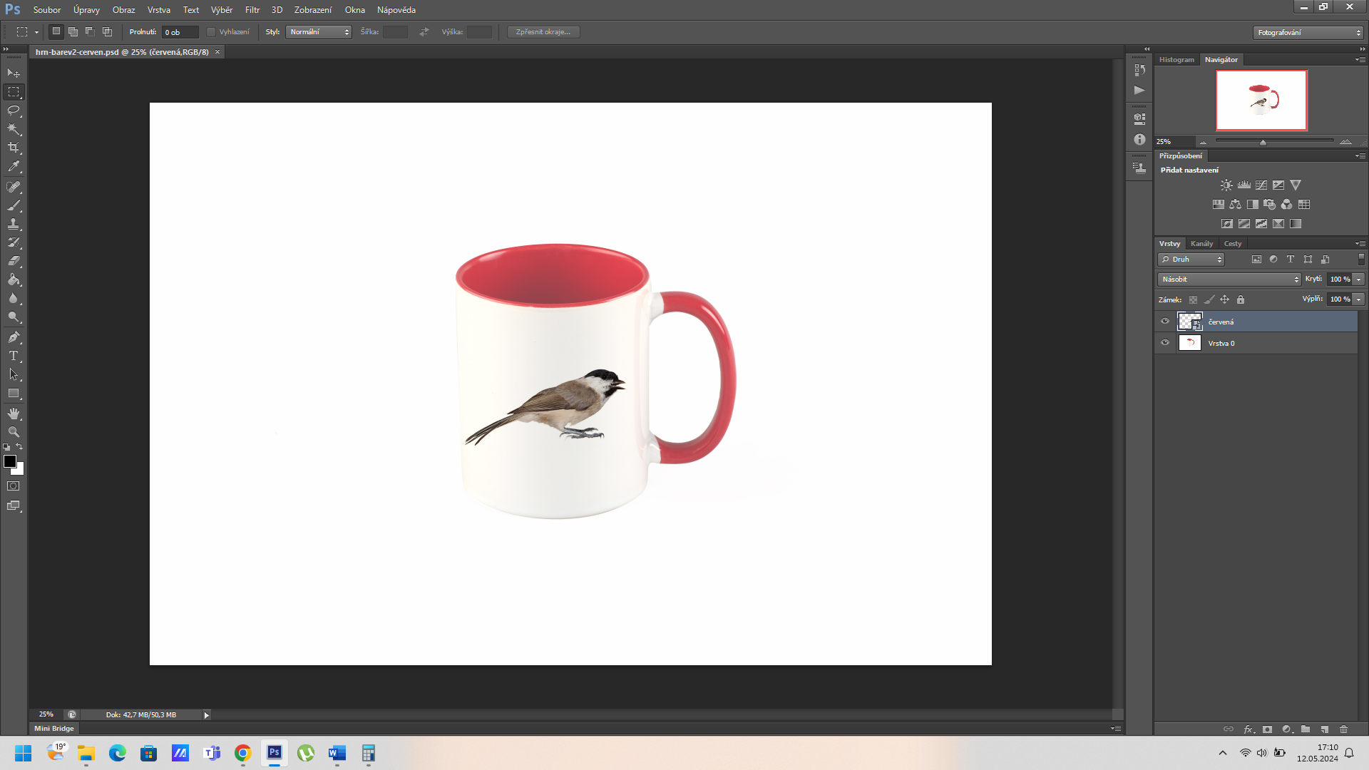This screenshot has height=770, width=1369.
Task: Select the Pen tool
Action: [14, 337]
